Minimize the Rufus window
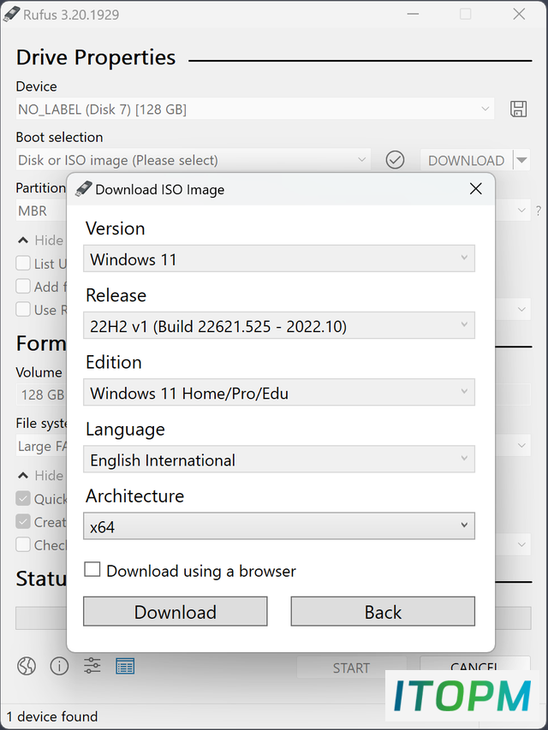 (x=413, y=14)
